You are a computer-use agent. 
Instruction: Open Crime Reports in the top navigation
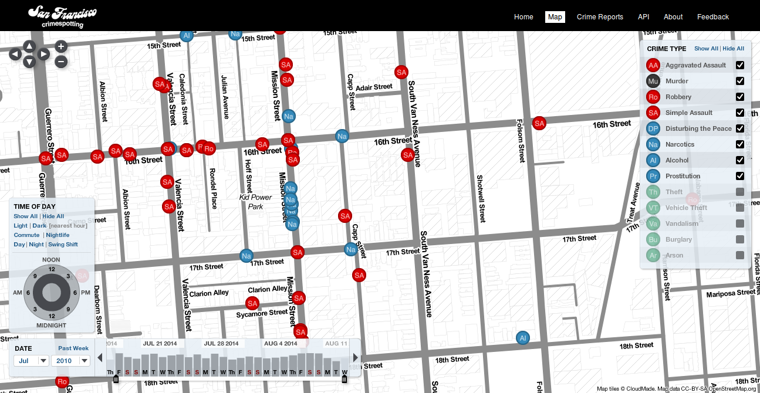600,17
